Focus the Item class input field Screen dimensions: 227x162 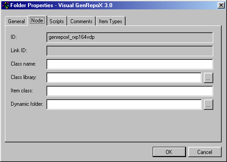(x=130, y=91)
